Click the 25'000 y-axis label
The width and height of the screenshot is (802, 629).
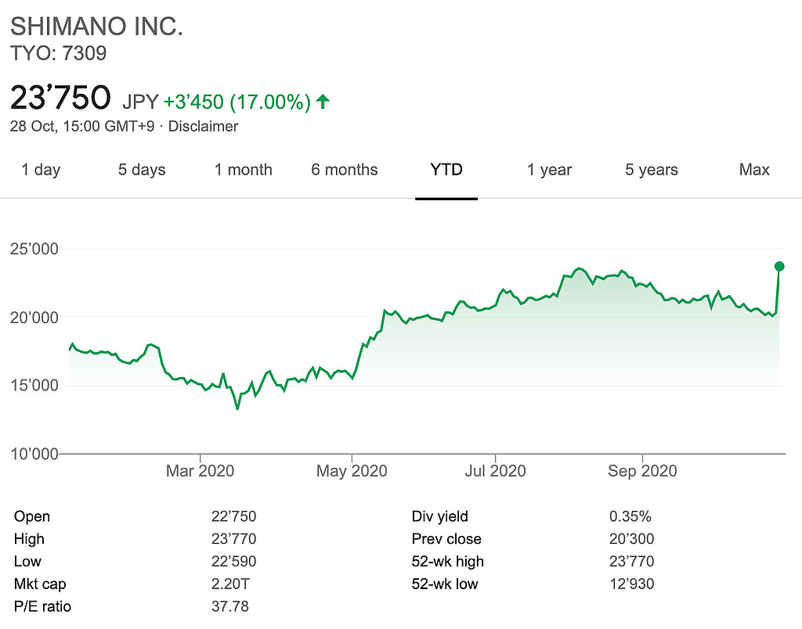pyautogui.click(x=34, y=250)
